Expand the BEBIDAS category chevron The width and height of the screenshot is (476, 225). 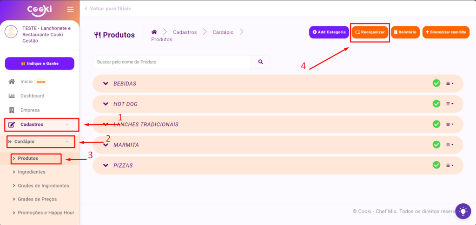pyautogui.click(x=106, y=83)
